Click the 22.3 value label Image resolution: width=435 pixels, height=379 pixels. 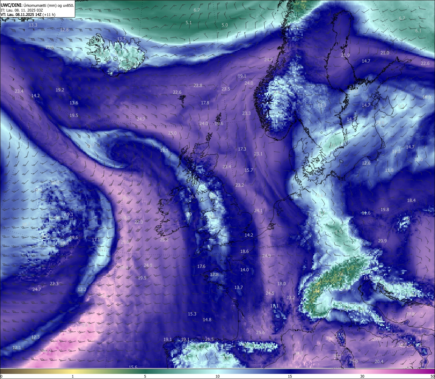coord(54,284)
